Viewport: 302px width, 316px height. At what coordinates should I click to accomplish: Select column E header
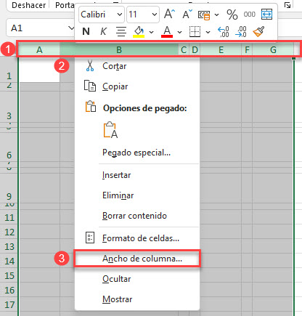221,50
